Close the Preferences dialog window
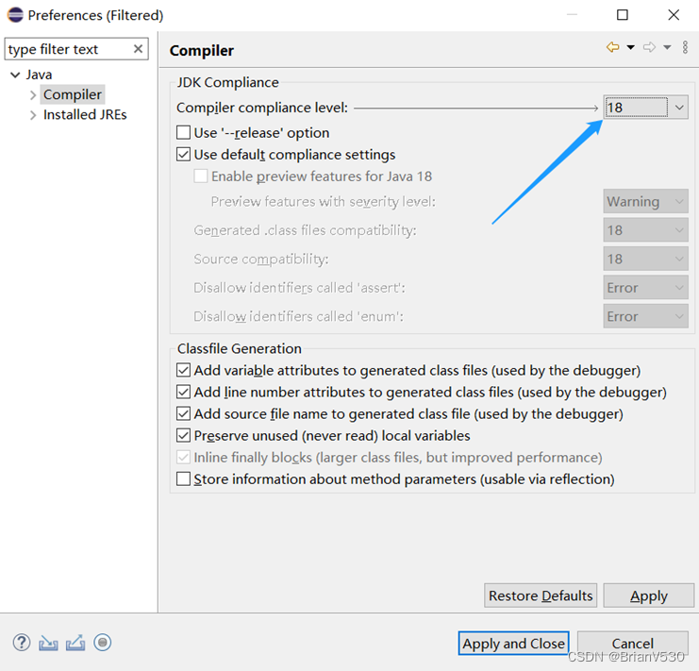Image resolution: width=699 pixels, height=671 pixels. (x=674, y=15)
